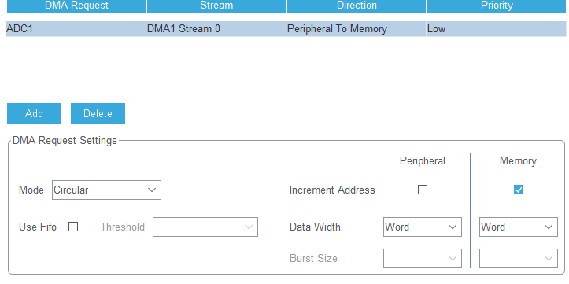
Task: Enable Peripheral Increment Address checkbox
Action: [423, 190]
